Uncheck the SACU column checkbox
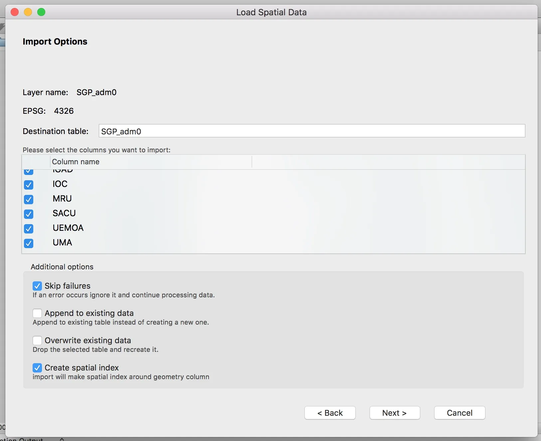 click(29, 214)
